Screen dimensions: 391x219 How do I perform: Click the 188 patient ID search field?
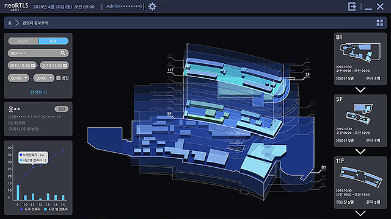pos(38,53)
